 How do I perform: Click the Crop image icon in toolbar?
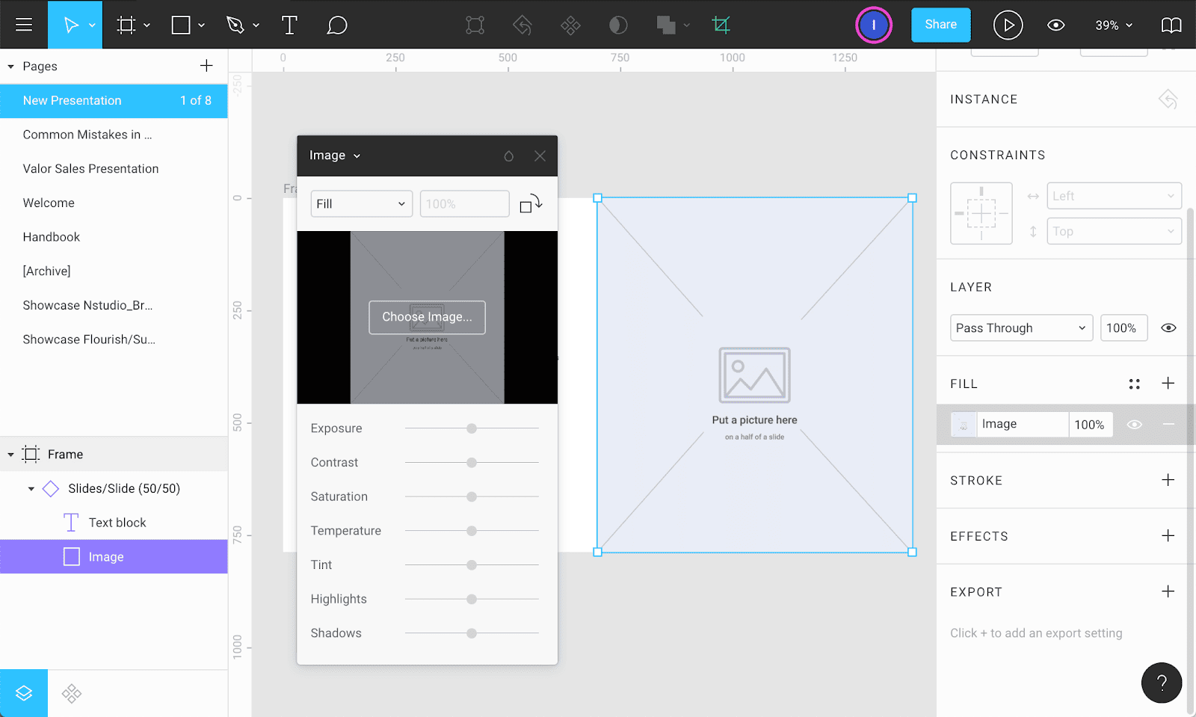coord(721,25)
